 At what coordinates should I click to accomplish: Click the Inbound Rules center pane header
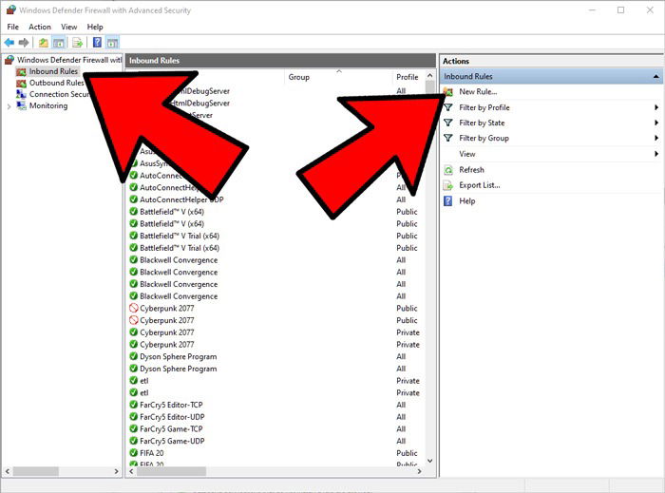click(281, 61)
